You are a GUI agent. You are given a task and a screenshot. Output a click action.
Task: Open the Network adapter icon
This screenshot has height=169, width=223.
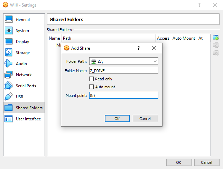pos(9,75)
